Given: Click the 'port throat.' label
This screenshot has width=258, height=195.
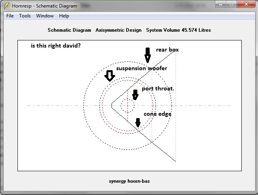Looking at the screenshot, I should (x=158, y=88).
